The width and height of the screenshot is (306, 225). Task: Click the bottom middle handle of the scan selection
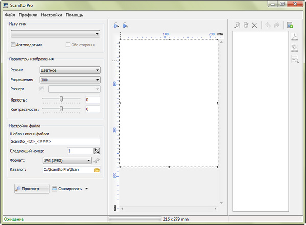click(169, 167)
